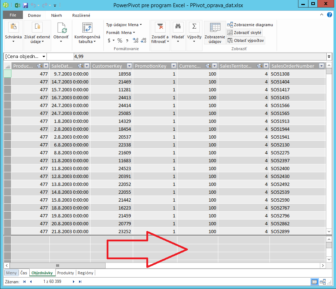Switch to Excel workbook icon
Image resolution: width=336 pixels, height=289 pixels.
click(18, 5)
